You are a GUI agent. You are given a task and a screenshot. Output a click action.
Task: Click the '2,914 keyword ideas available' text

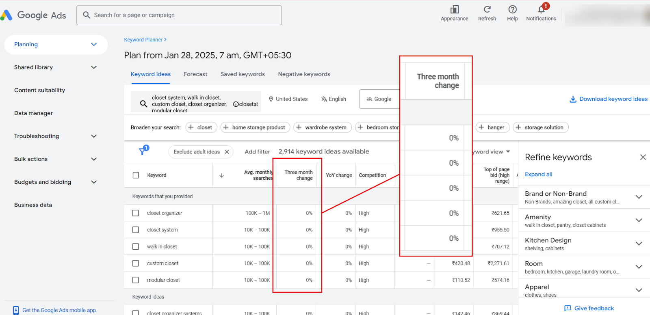pos(324,152)
